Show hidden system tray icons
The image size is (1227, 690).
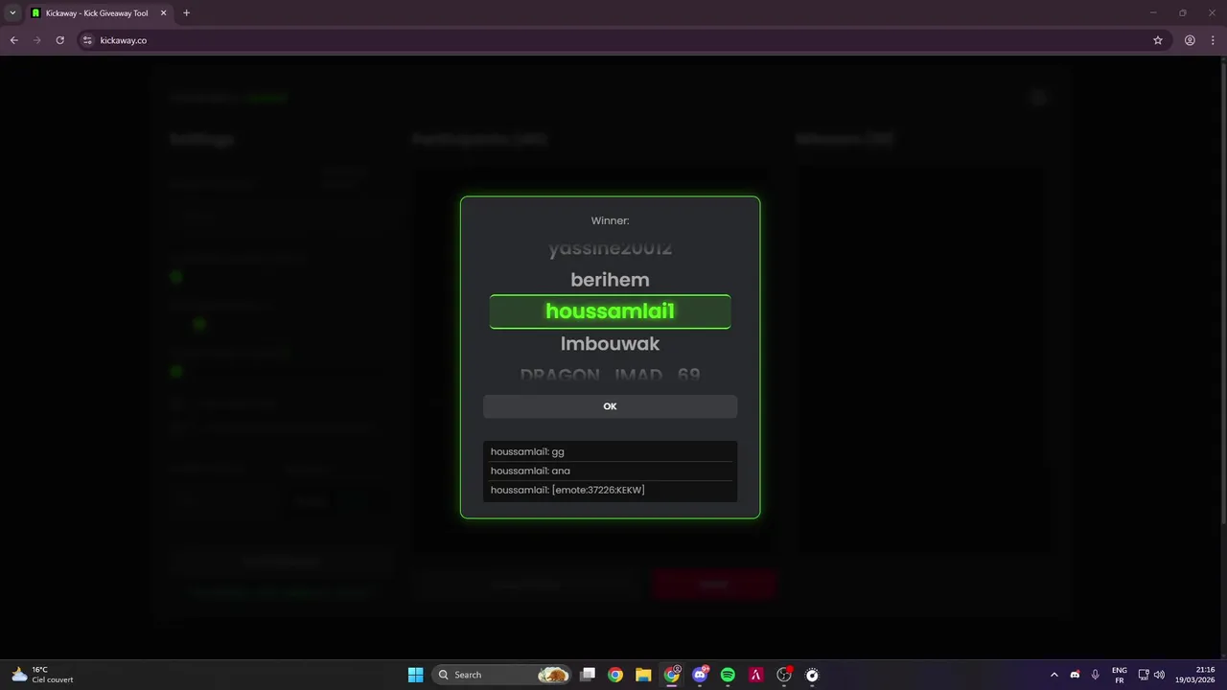[1054, 675]
